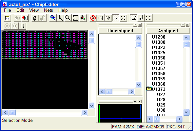Click the minimum spanning tree nets icon

(123, 18)
